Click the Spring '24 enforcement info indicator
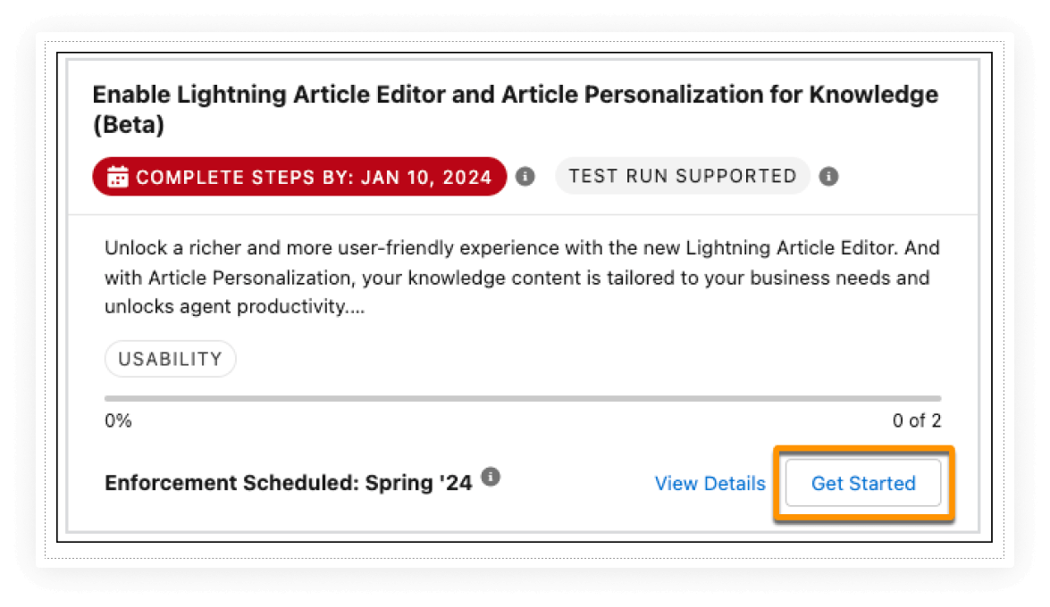 coord(489,478)
